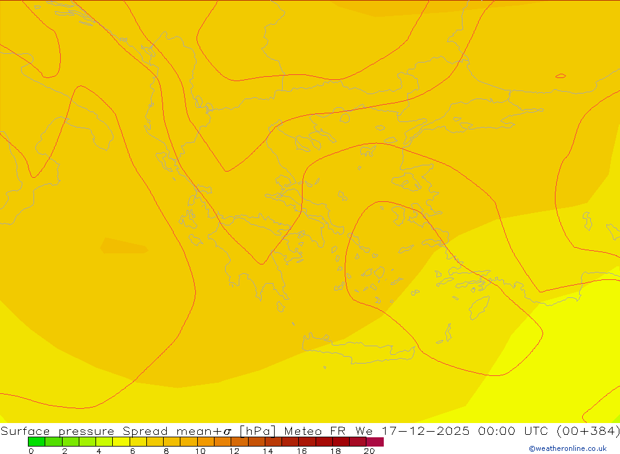The height and width of the screenshot is (454, 620).
Task: Select the date text 'We 17-12-2025'
Action: [412, 430]
